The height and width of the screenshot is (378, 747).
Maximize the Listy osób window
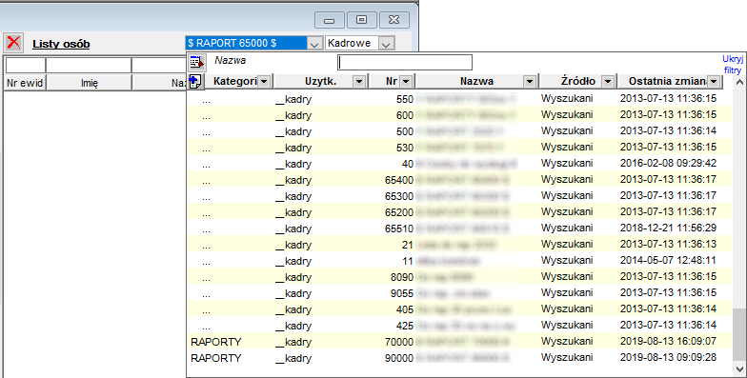coord(362,20)
